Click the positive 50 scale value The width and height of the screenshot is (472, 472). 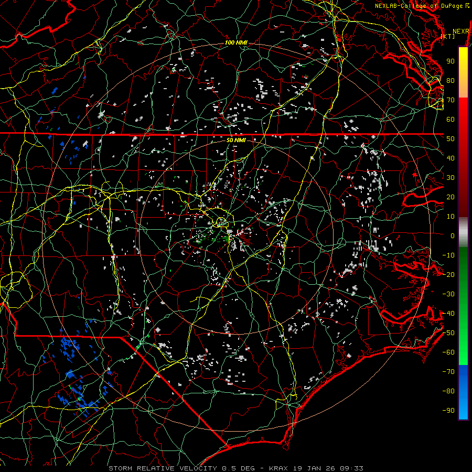click(x=450, y=139)
